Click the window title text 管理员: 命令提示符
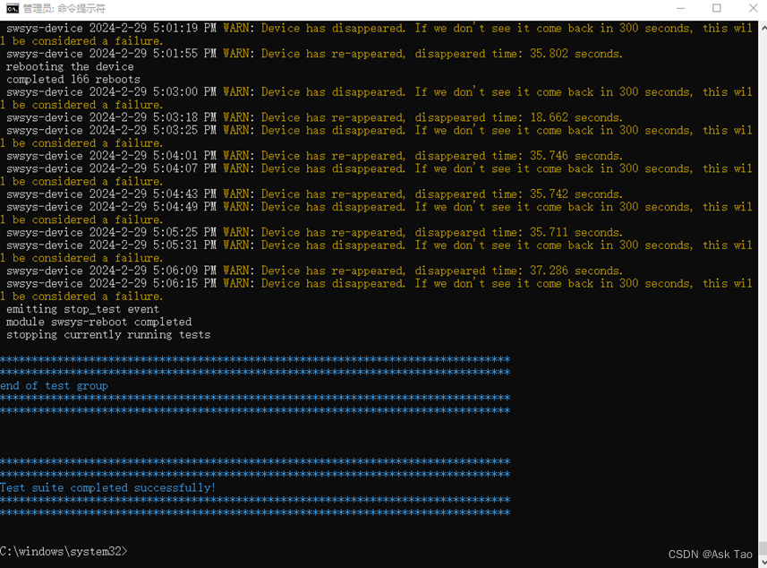767x568 pixels. pos(64,8)
